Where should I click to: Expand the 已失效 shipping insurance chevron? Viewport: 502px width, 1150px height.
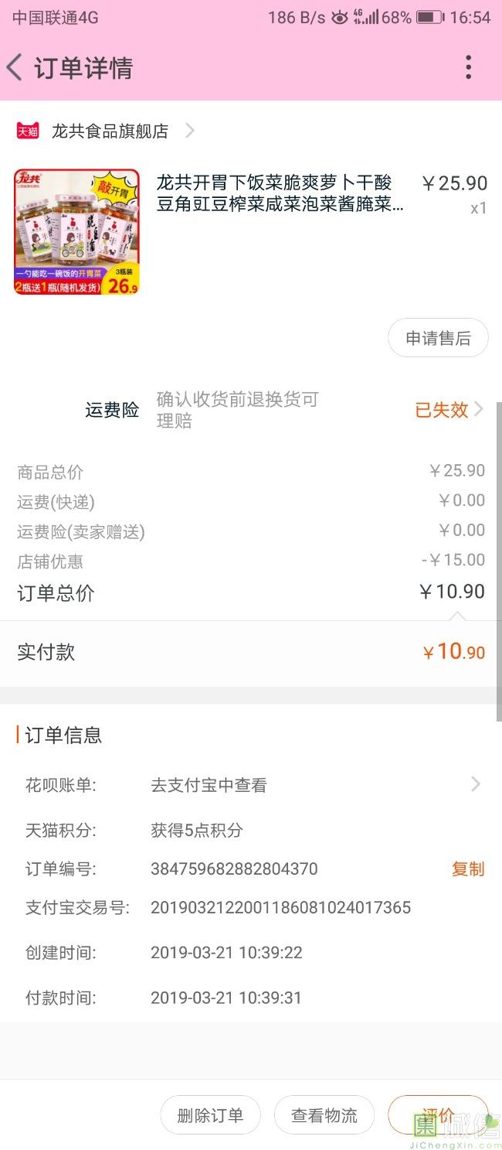point(479,409)
